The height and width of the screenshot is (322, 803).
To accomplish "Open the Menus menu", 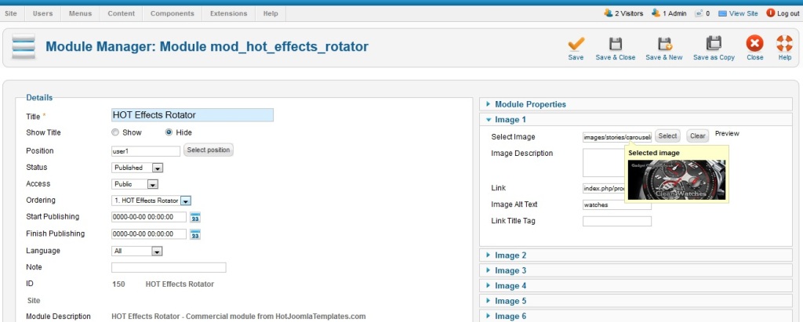I will tap(80, 14).
